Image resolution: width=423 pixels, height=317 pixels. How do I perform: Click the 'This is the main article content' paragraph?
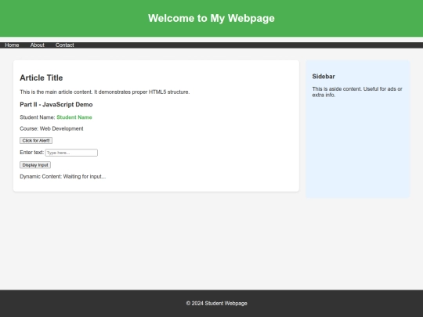point(105,92)
